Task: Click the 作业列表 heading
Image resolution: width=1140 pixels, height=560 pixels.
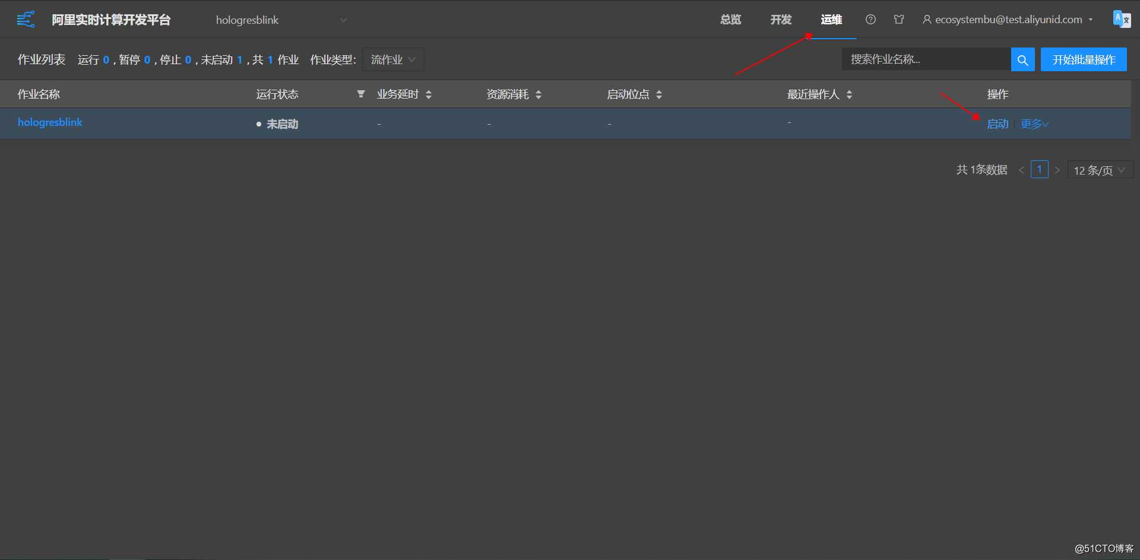Action: [x=42, y=59]
